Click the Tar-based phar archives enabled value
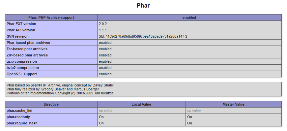287x131 pixels. (105, 49)
